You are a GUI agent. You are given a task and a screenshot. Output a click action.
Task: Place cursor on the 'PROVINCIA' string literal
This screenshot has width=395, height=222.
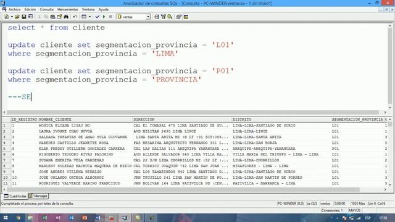pyautogui.click(x=177, y=80)
